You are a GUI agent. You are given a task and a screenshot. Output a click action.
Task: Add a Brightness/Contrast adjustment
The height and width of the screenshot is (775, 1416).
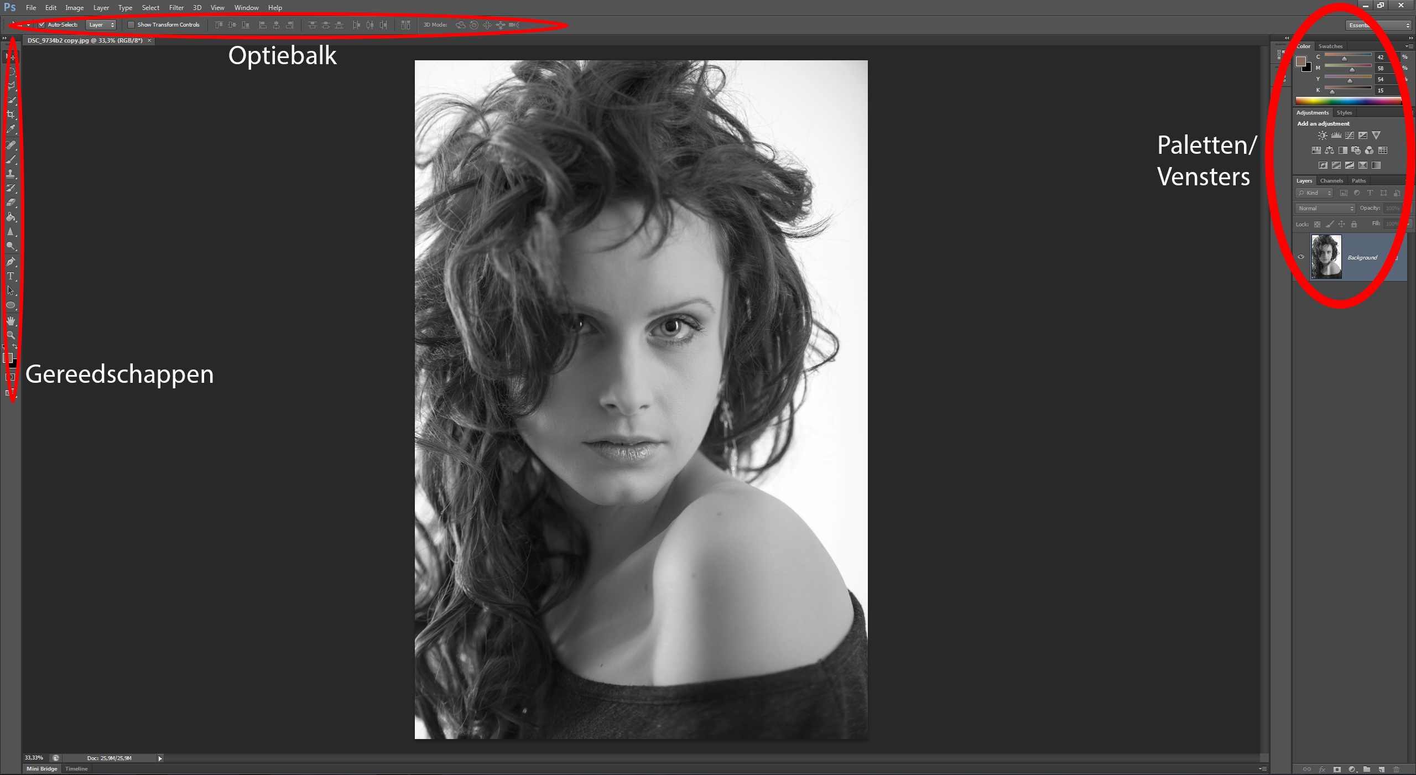pos(1323,135)
